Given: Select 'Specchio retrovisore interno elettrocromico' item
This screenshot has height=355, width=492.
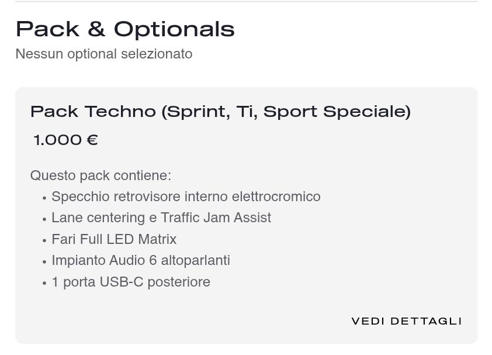Looking at the screenshot, I should click(x=186, y=197).
